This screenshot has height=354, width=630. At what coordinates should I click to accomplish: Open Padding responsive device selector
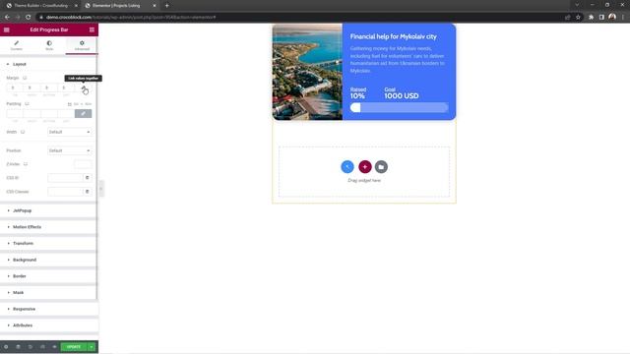27,104
